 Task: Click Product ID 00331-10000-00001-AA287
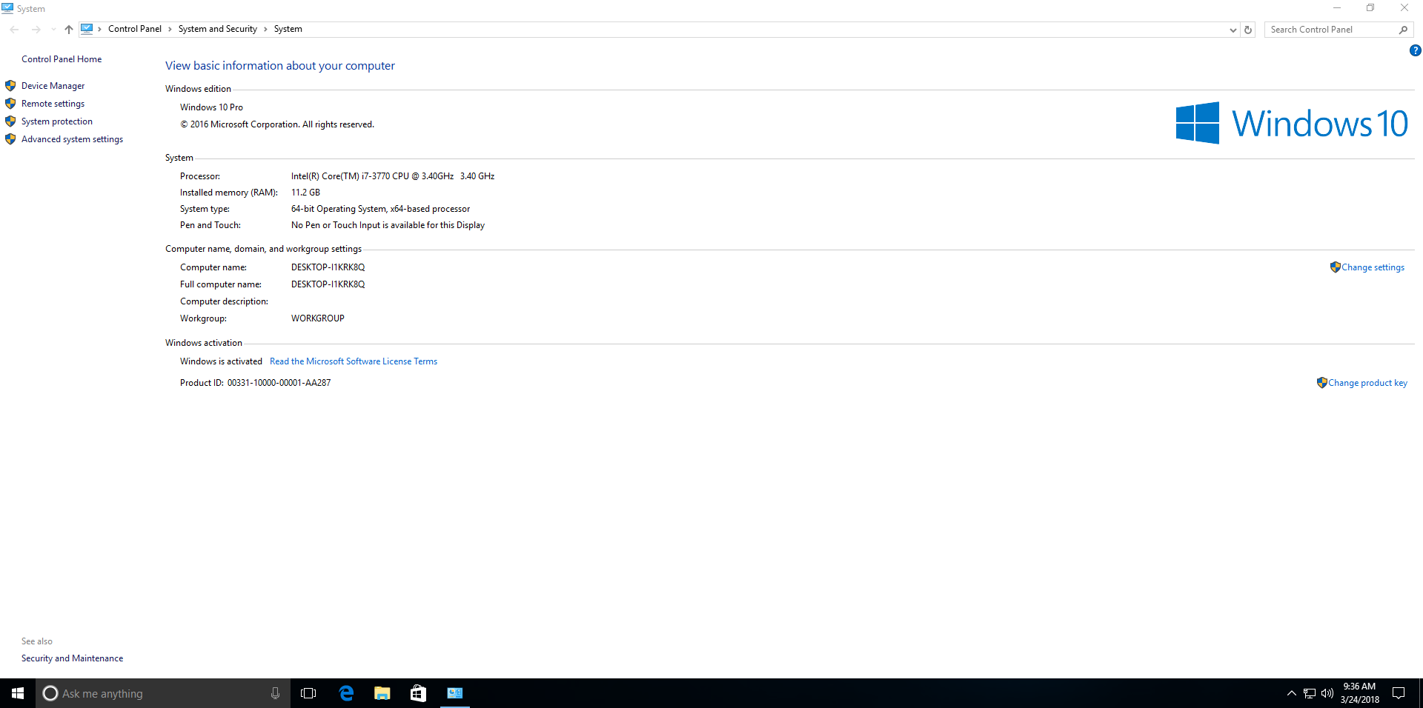279,383
